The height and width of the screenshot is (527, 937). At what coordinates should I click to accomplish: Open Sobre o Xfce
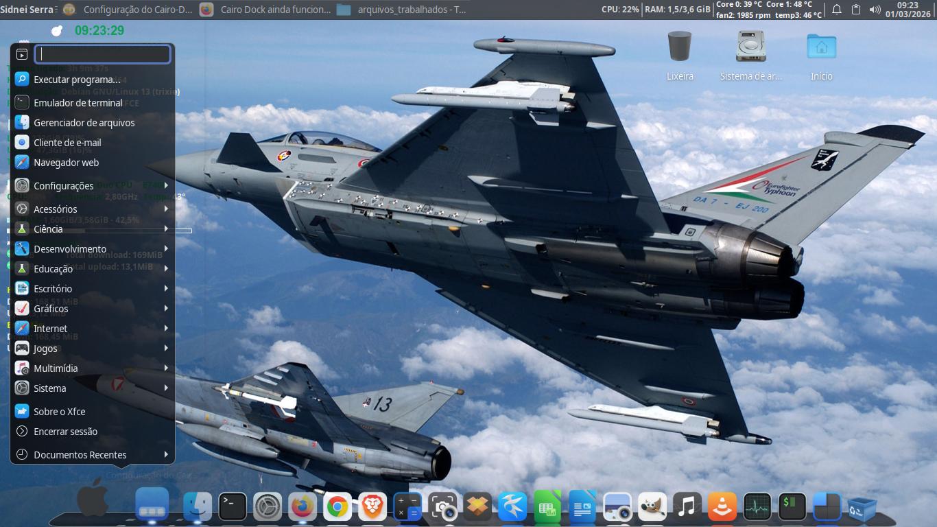coord(59,412)
